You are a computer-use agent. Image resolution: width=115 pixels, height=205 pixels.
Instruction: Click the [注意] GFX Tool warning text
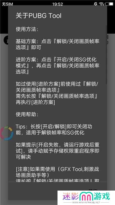(57, 172)
